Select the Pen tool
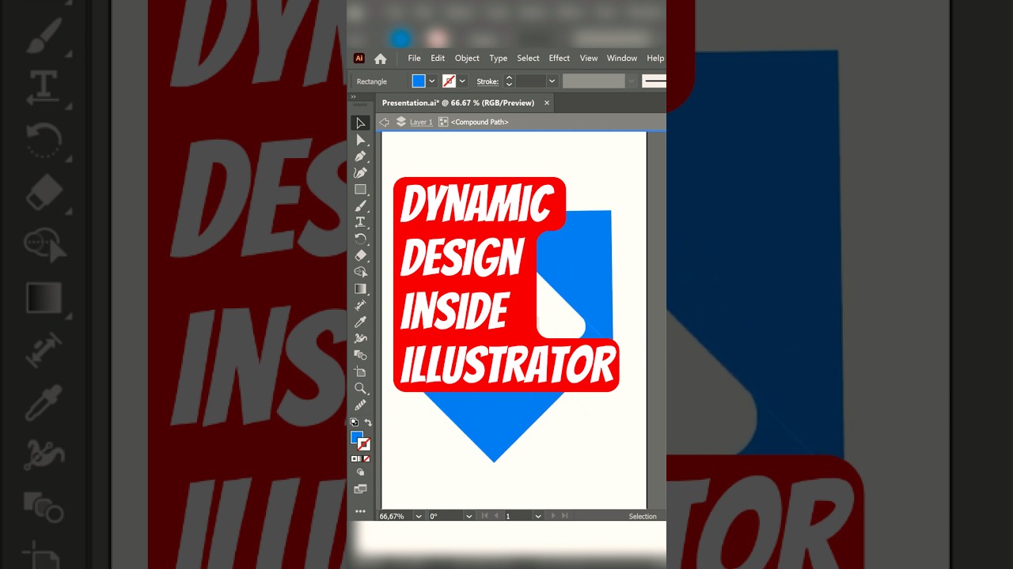Screen dimensions: 1013x569 tap(360, 156)
